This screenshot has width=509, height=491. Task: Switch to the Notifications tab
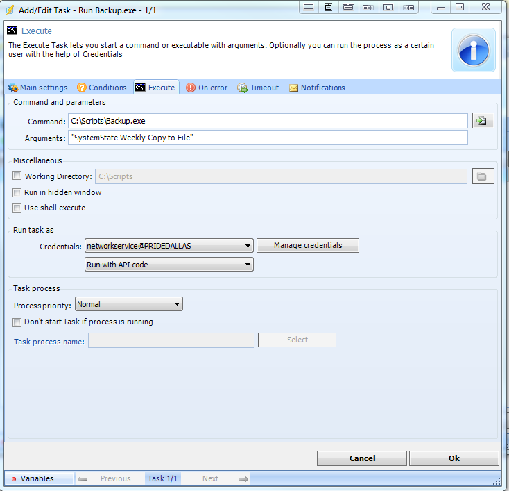coord(317,88)
